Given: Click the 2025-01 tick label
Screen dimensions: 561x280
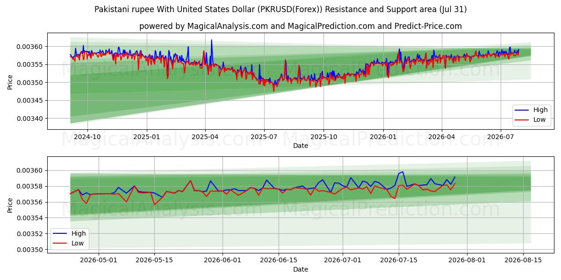Looking at the screenshot, I should (x=147, y=137).
